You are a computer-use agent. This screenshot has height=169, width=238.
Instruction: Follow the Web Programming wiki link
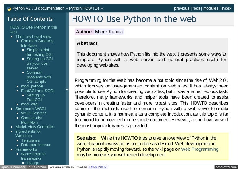(x=200, y=149)
